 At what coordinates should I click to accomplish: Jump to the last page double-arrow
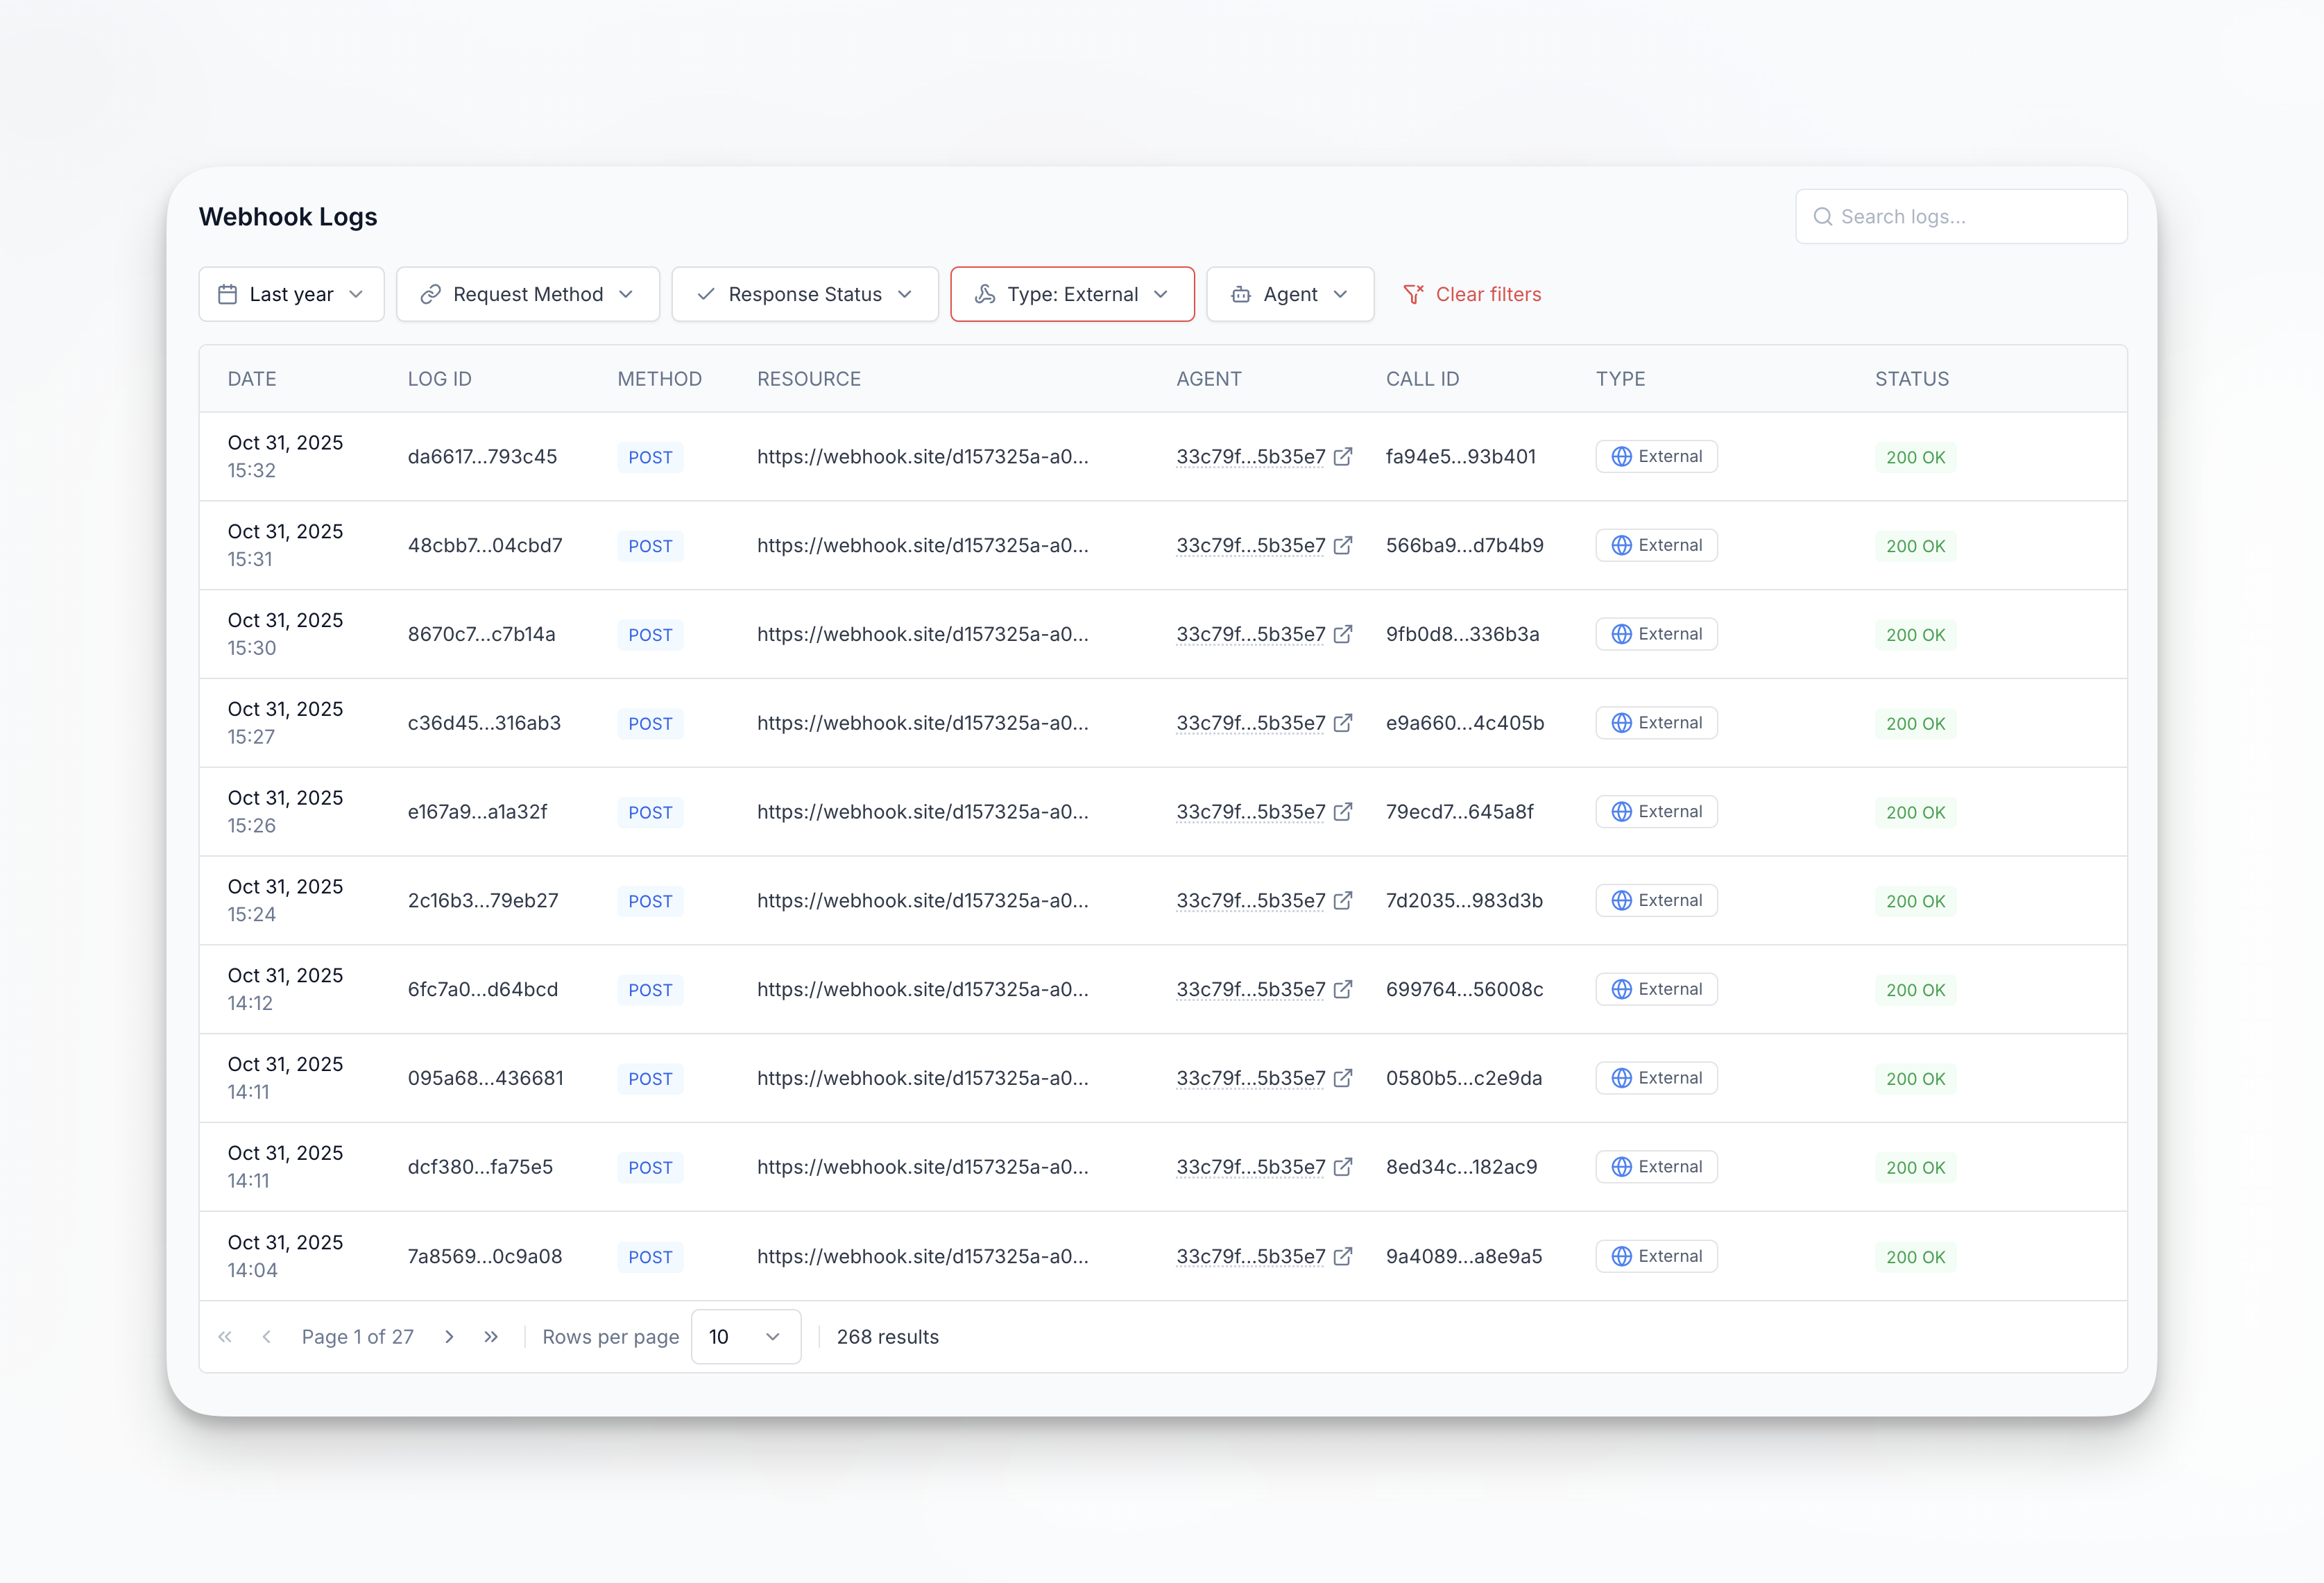[x=491, y=1337]
